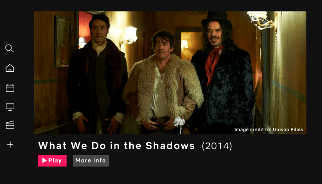The height and width of the screenshot is (184, 322).
Task: Select the movie's hero banner image
Action: coord(170,73)
